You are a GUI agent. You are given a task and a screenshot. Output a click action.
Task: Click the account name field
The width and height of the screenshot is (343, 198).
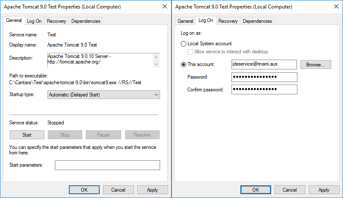tap(264, 64)
